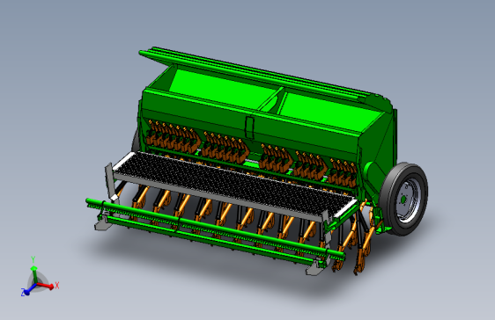495x320 pixels.
Task: Select the right rubber wheel of the seeder
Action: pyautogui.click(x=403, y=199)
